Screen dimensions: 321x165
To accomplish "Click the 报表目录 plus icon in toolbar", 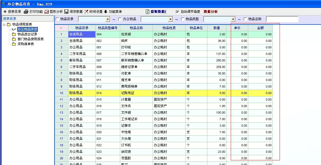I will tap(5, 12).
